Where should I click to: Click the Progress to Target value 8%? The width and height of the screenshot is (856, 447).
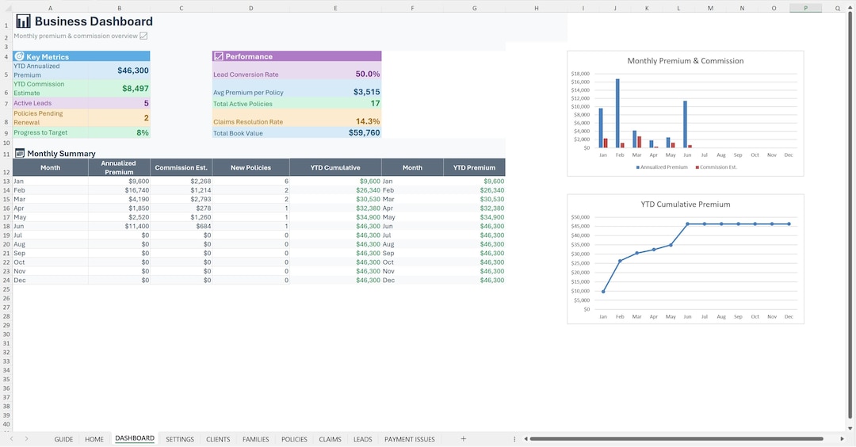[x=143, y=132]
